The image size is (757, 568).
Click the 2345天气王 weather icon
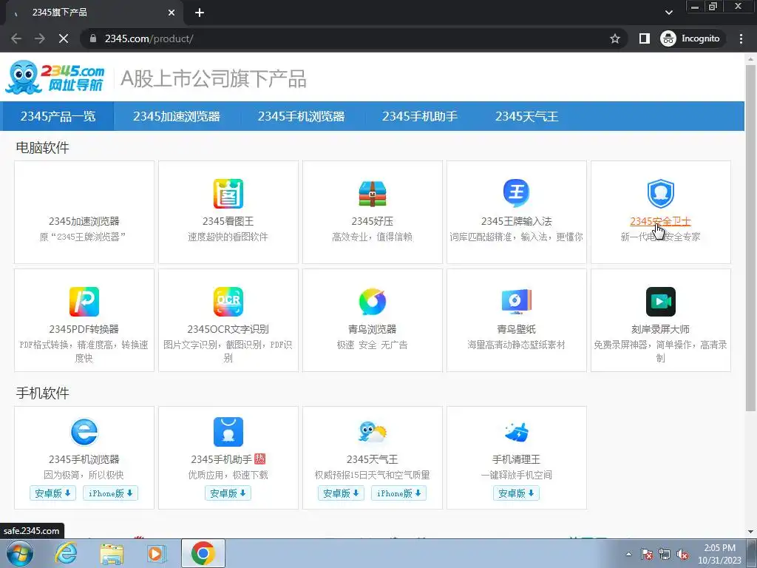tap(373, 432)
